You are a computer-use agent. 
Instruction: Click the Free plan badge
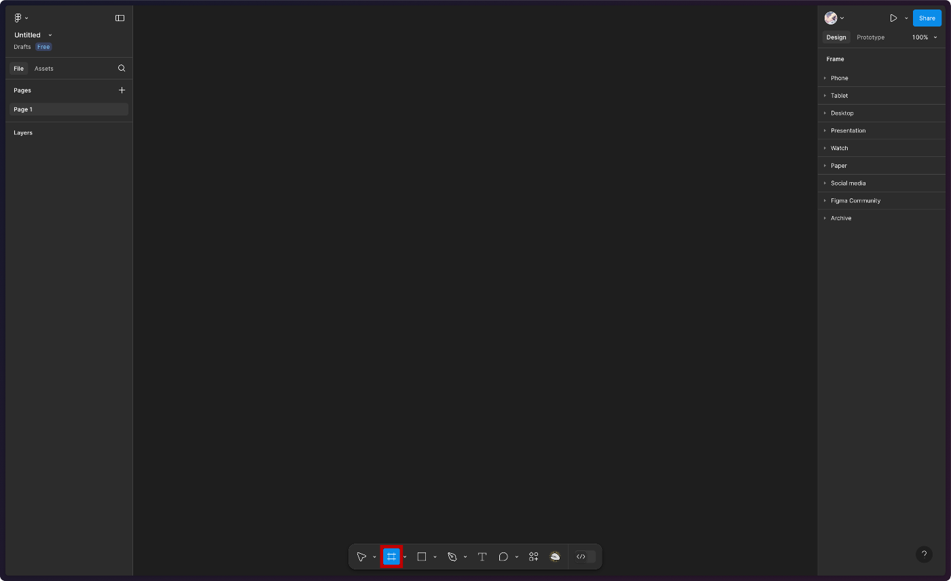click(x=43, y=47)
